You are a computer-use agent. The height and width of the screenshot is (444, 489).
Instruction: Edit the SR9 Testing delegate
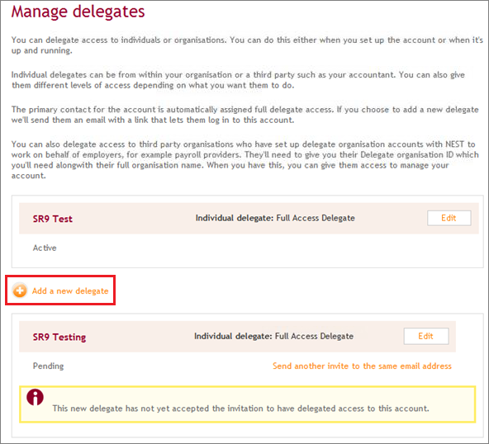(x=426, y=336)
